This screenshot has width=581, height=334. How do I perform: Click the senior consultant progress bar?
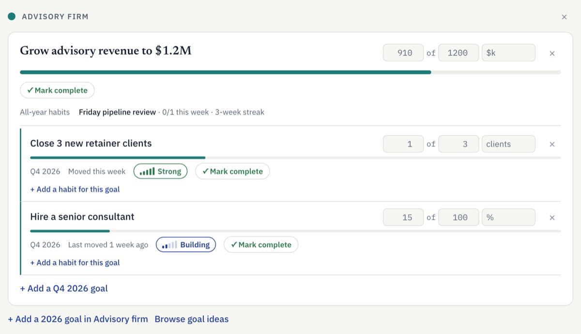click(295, 231)
